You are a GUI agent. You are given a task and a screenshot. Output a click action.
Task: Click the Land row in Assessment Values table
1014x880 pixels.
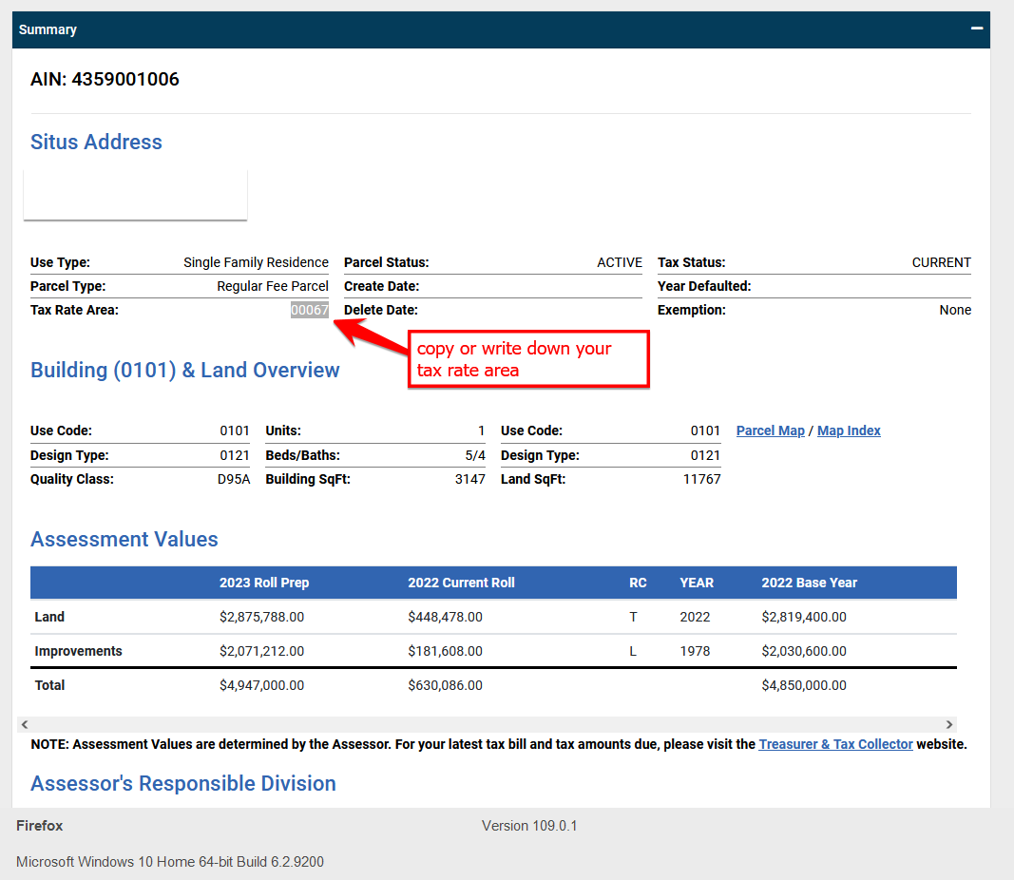tap(49, 617)
